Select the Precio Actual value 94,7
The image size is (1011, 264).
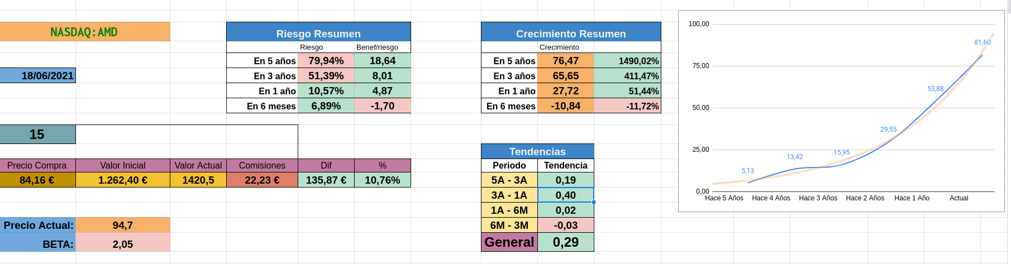[x=123, y=225]
